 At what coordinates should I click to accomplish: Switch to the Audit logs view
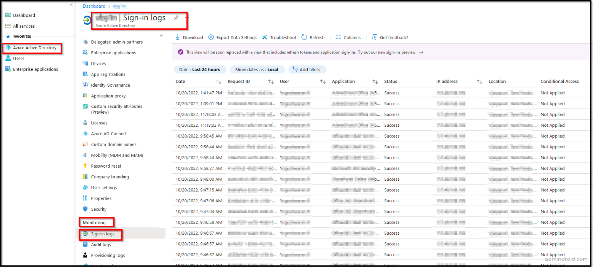(102, 244)
